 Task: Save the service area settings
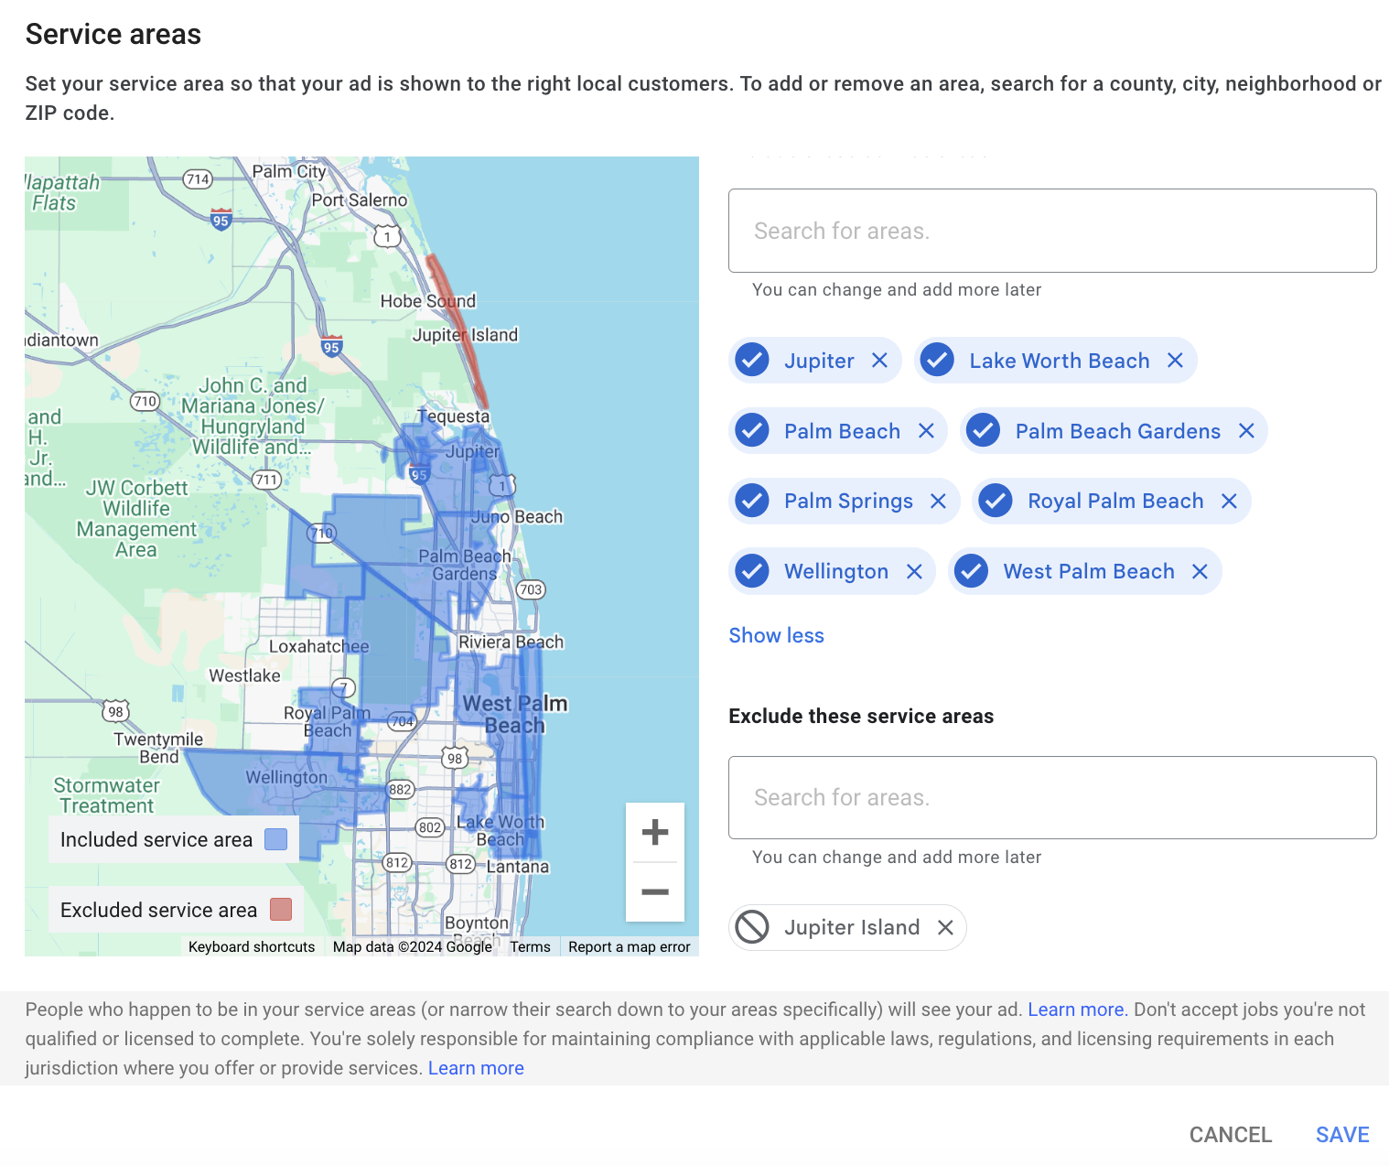(1341, 1134)
